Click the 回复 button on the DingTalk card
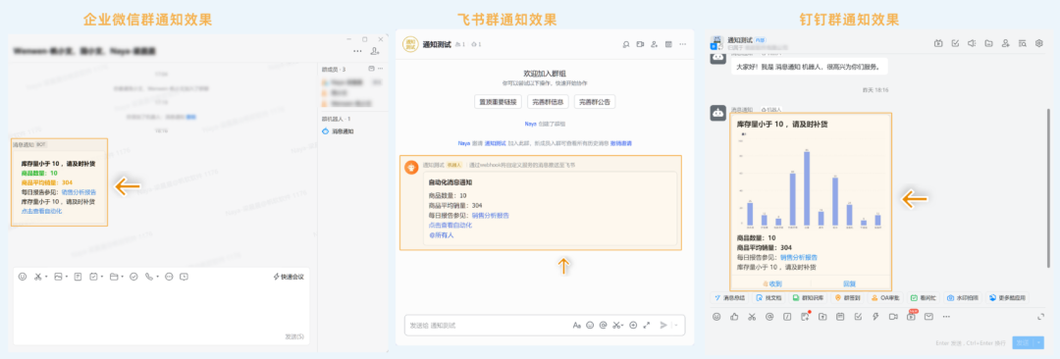 (850, 283)
